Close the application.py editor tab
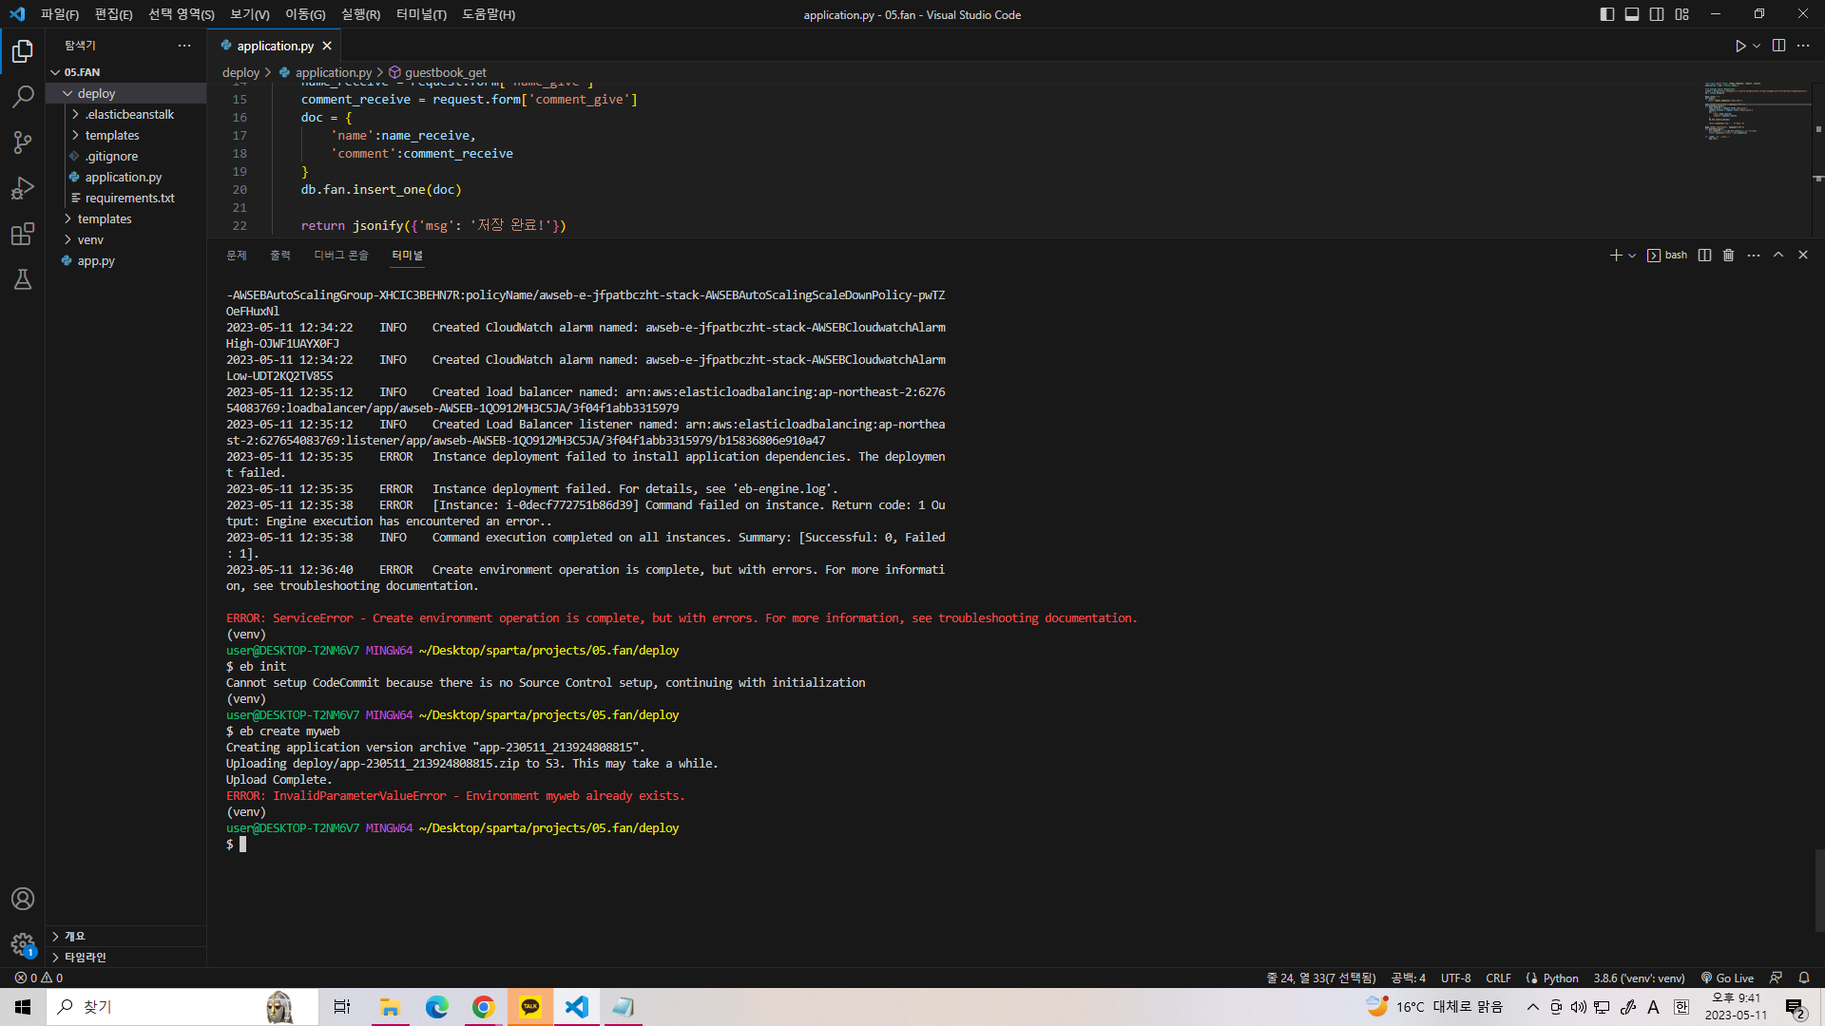The width and height of the screenshot is (1825, 1026). pyautogui.click(x=327, y=46)
